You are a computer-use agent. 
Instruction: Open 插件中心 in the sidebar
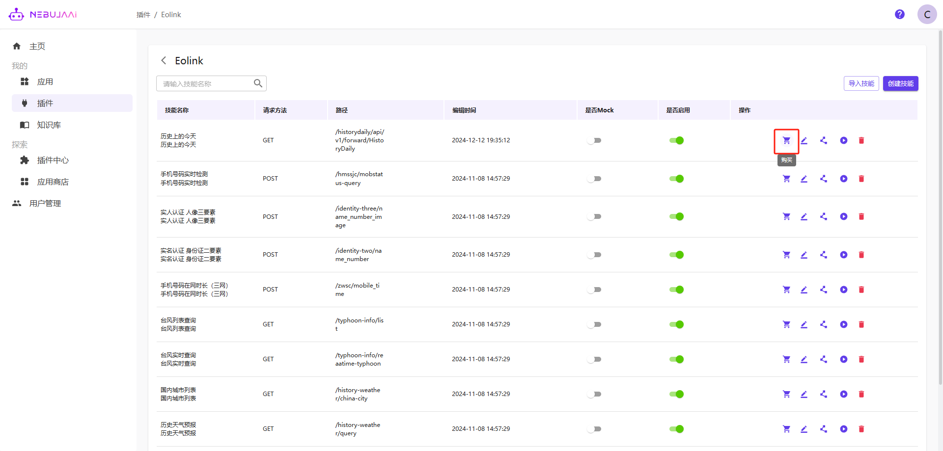pos(53,160)
